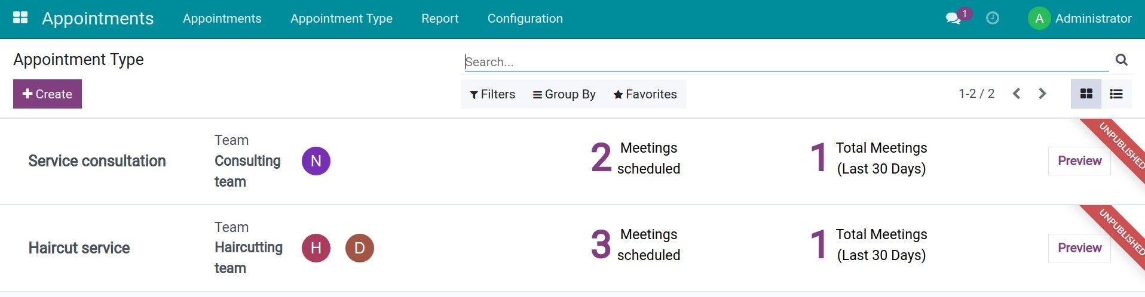Open the apps grid menu icon

pos(20,18)
